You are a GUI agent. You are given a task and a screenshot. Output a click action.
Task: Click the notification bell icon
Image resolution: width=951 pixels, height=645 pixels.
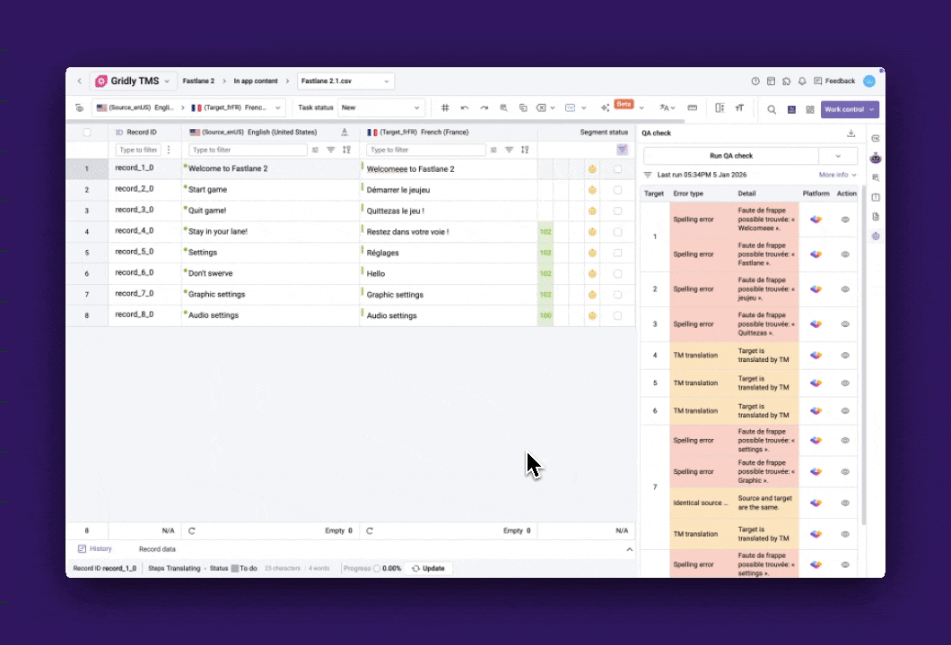pos(801,82)
